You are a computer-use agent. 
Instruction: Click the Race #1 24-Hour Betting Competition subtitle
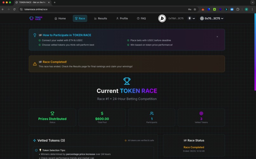pyautogui.click(x=127, y=99)
